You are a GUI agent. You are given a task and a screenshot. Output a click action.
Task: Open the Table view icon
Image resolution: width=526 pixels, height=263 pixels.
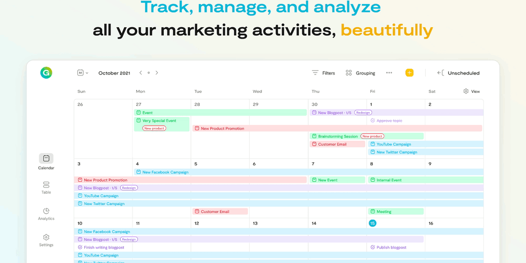[46, 185]
